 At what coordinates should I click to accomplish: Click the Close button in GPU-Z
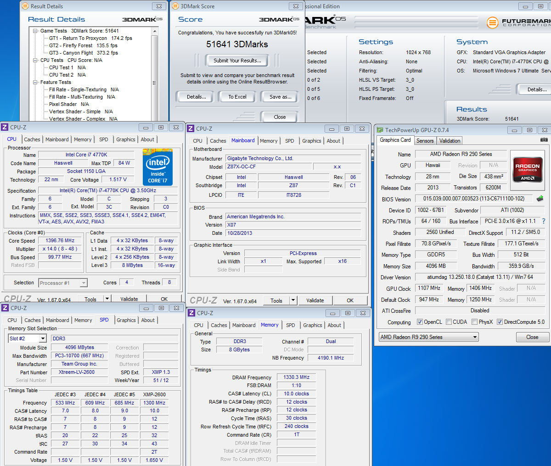pos(532,337)
